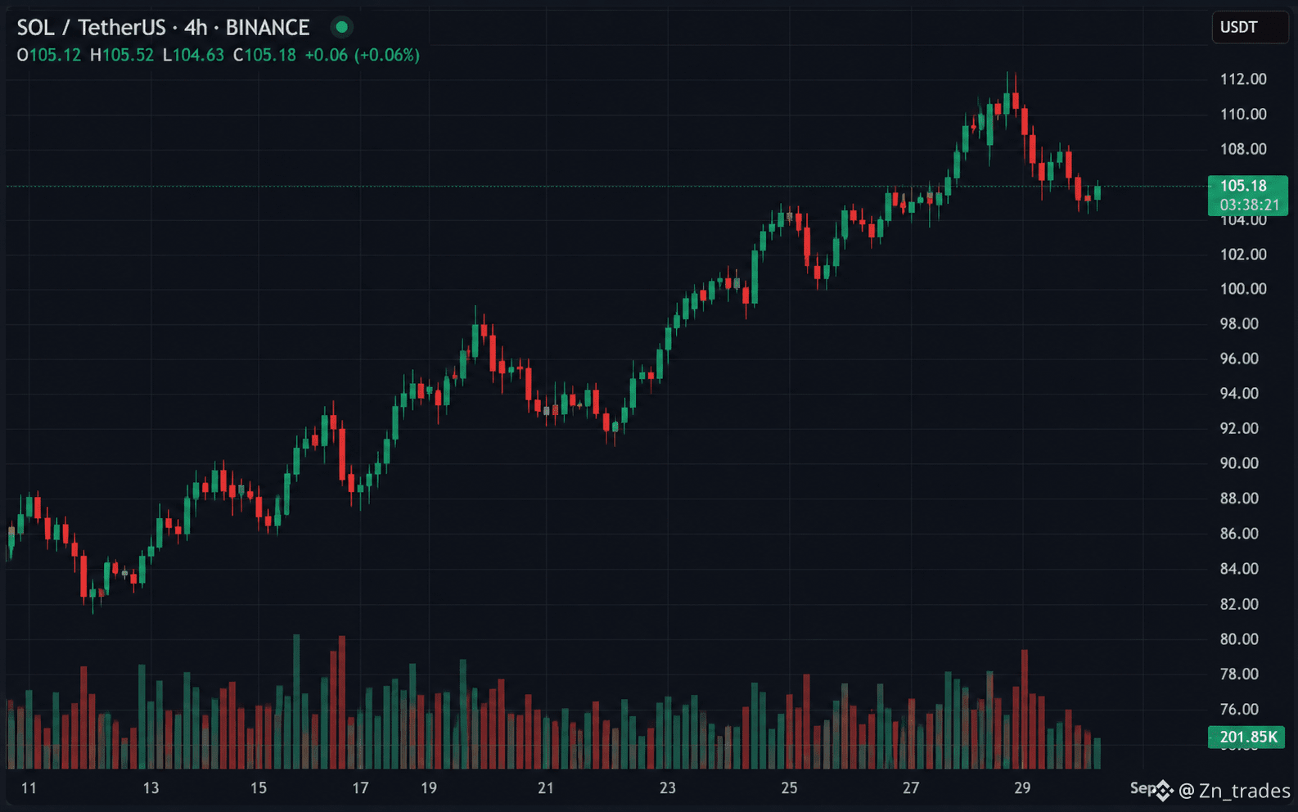Click the 98.00 price axis label

click(1239, 324)
